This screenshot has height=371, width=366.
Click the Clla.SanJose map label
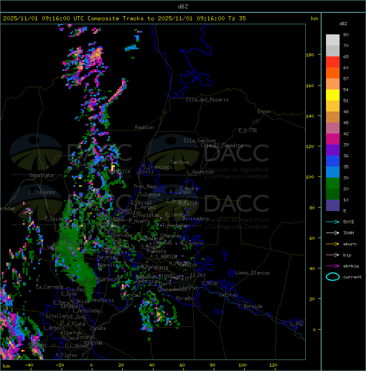tap(200, 141)
